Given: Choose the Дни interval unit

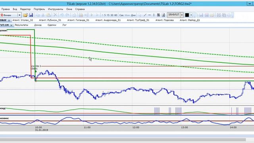Looking at the screenshot, I should point(133,15).
